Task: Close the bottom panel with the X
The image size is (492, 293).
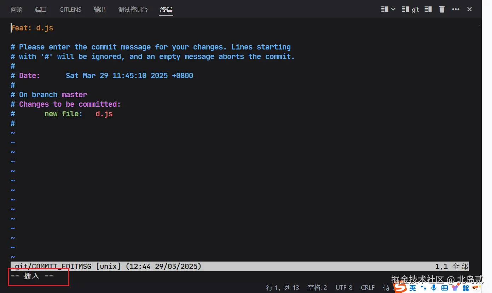Action: click(x=469, y=10)
